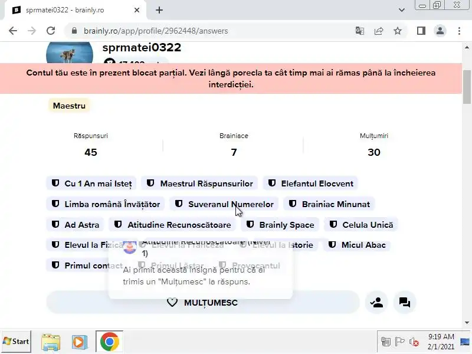Open the side panel icon
The height and width of the screenshot is (354, 472).
(421, 31)
